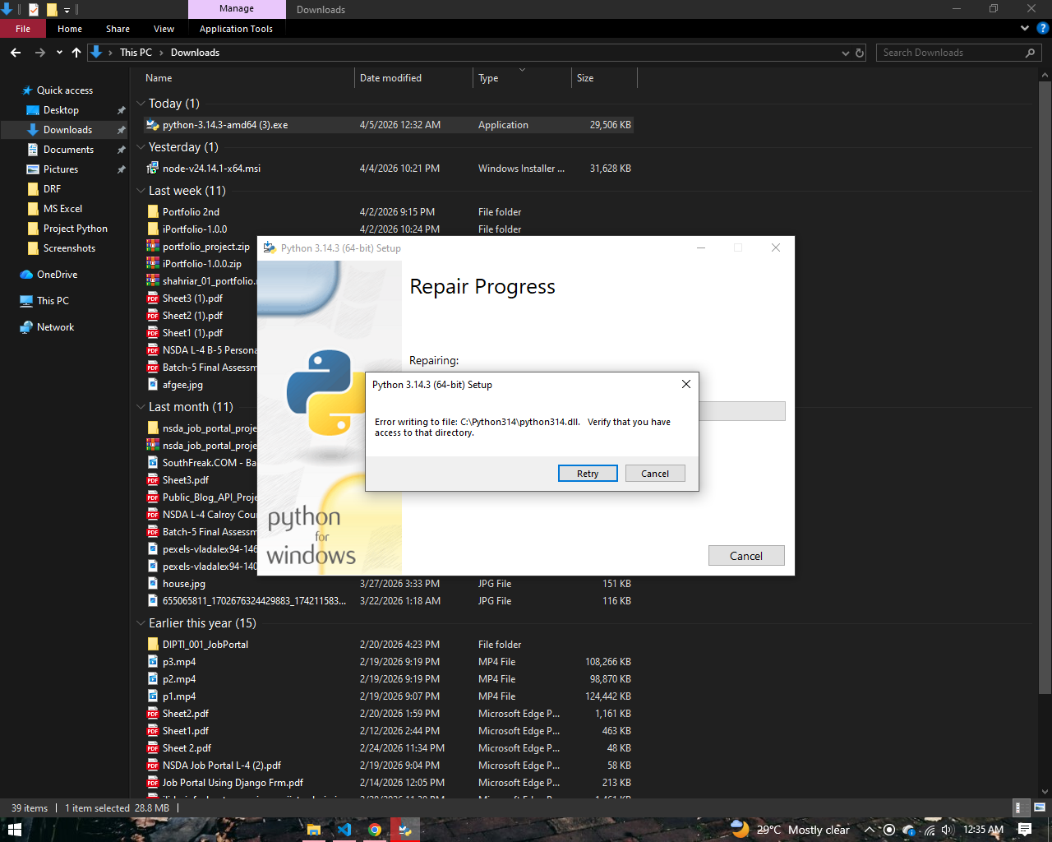Open Google Chrome from taskbar
The image size is (1052, 842).
(x=375, y=830)
